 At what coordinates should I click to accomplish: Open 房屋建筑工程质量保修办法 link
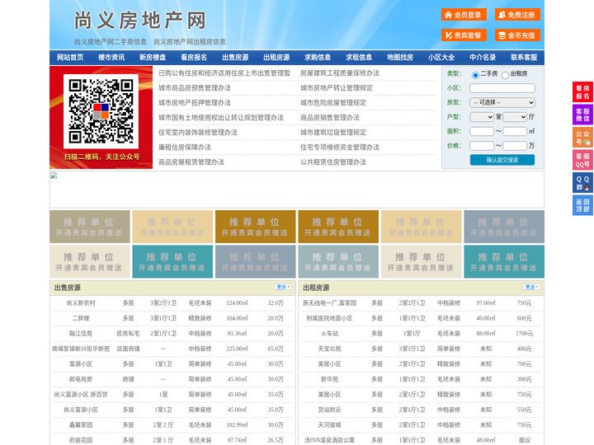(339, 73)
